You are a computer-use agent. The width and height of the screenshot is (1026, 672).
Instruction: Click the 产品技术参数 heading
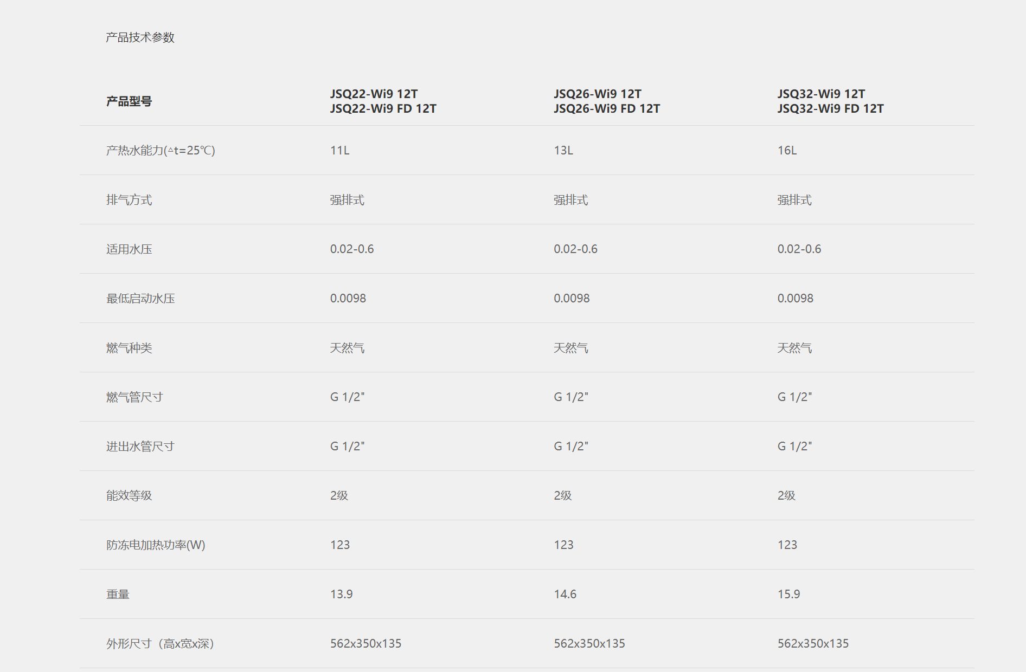[140, 37]
